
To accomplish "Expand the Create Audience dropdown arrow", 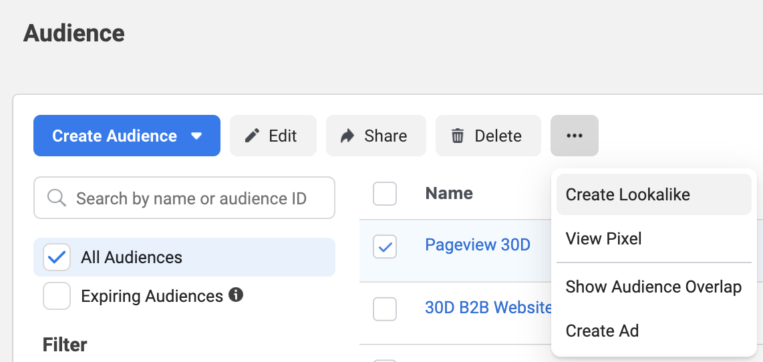I will pos(196,136).
